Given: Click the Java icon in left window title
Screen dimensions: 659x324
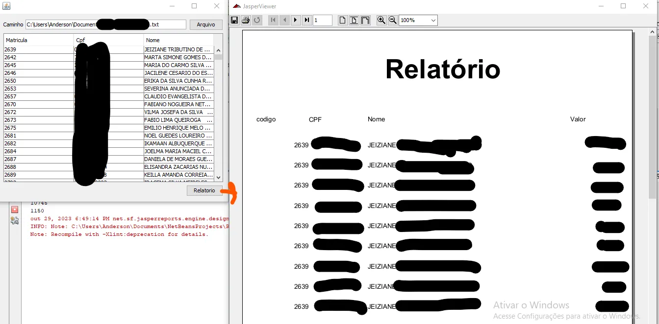Looking at the screenshot, I should [x=6, y=6].
